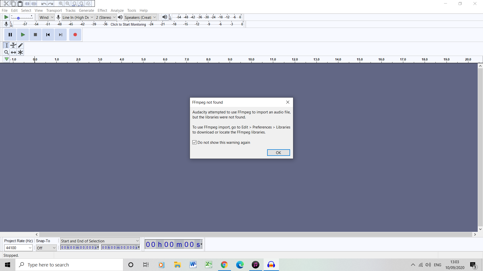Viewport: 483px width, 271px height.
Task: Select the Envelope tool
Action: [x=13, y=45]
